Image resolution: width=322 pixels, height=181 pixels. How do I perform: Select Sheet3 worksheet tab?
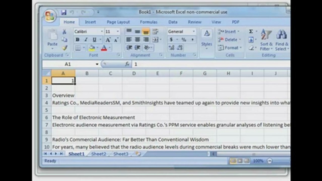point(121,154)
